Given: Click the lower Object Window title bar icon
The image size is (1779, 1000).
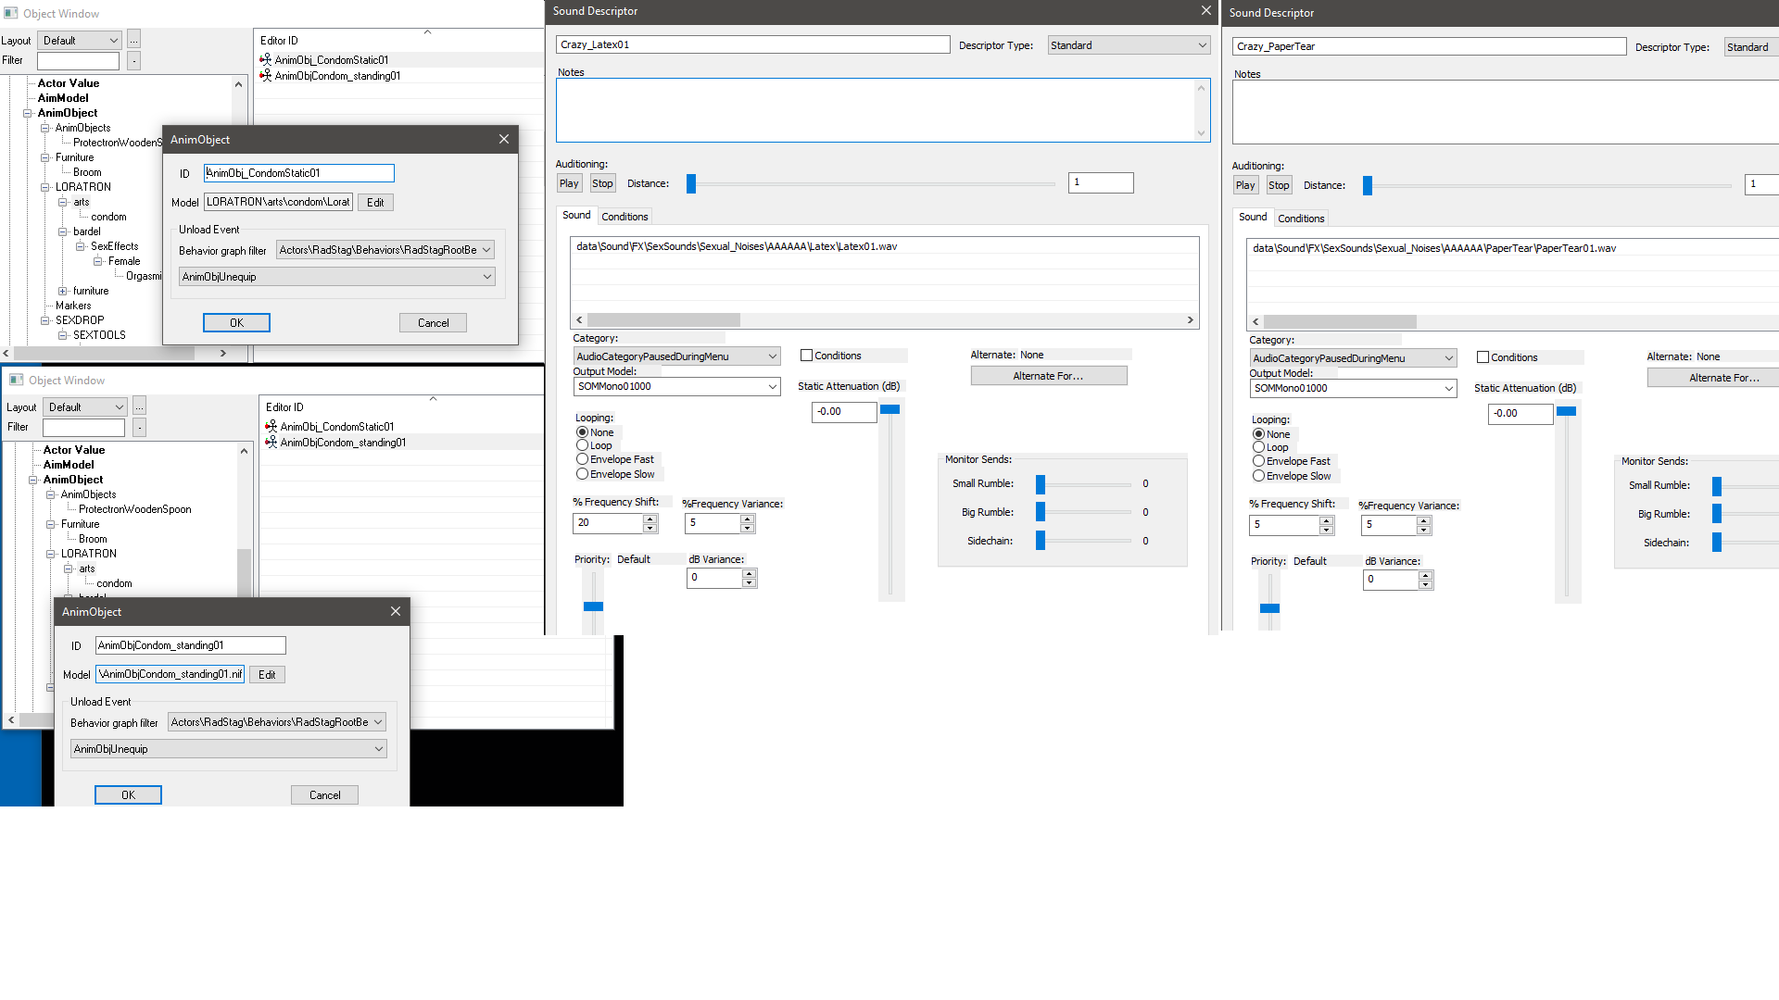Looking at the screenshot, I should (x=17, y=380).
